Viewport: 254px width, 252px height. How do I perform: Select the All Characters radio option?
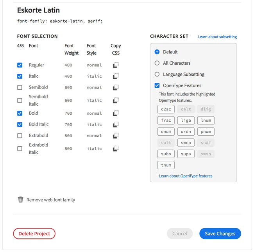157,63
